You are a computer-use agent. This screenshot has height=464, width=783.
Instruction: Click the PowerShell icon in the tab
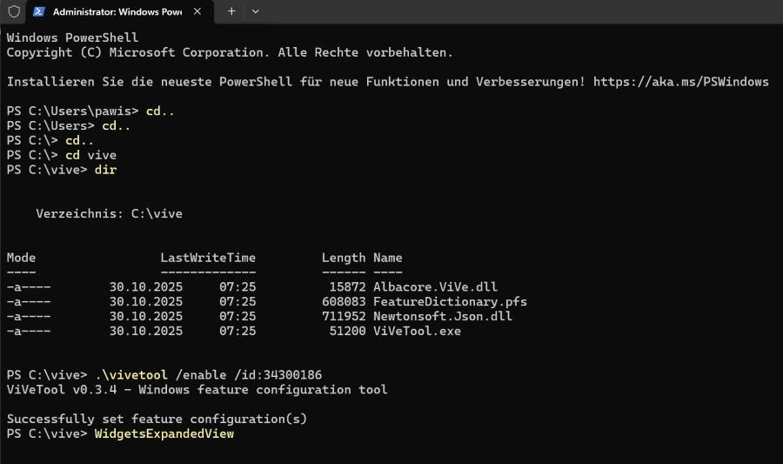[x=39, y=12]
